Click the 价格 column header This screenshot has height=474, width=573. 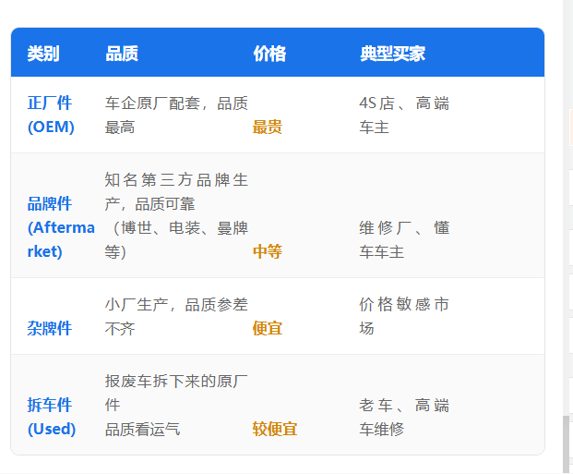click(269, 54)
